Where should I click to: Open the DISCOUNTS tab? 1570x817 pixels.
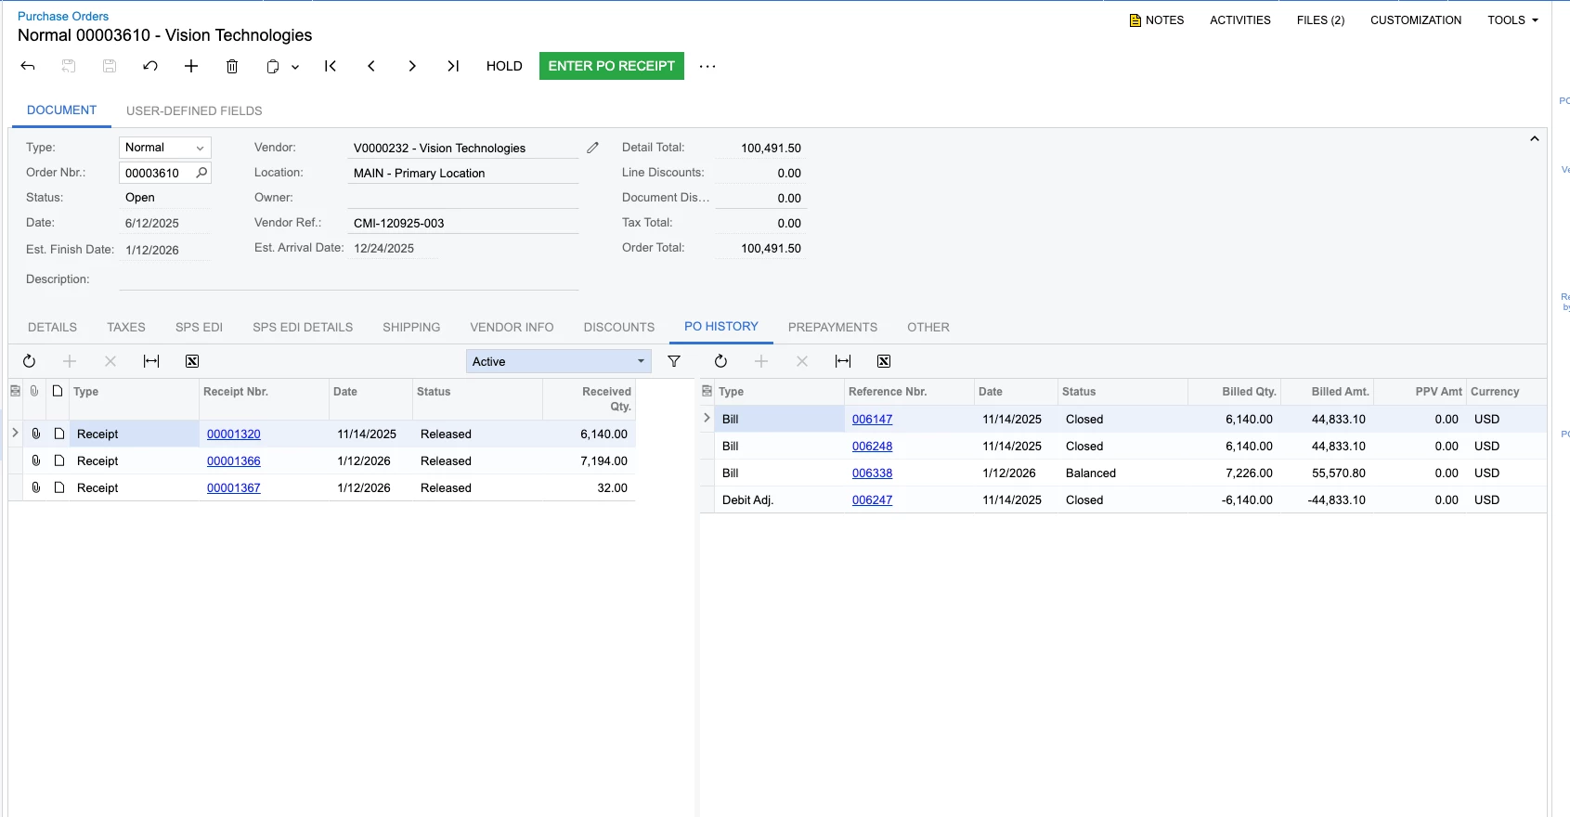click(x=619, y=327)
